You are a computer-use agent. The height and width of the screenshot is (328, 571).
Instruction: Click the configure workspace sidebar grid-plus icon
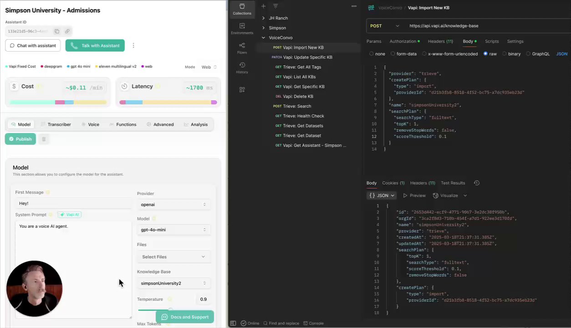242,90
